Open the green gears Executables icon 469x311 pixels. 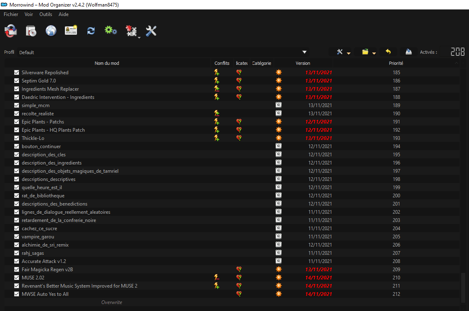(111, 31)
